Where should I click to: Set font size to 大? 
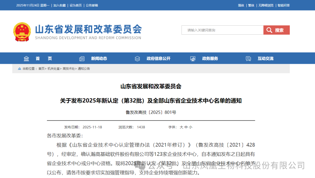[181, 127]
